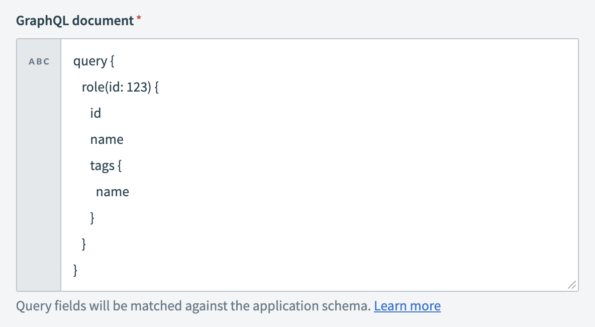Select the id field in the query
Image resolution: width=595 pixels, height=327 pixels.
[x=95, y=113]
